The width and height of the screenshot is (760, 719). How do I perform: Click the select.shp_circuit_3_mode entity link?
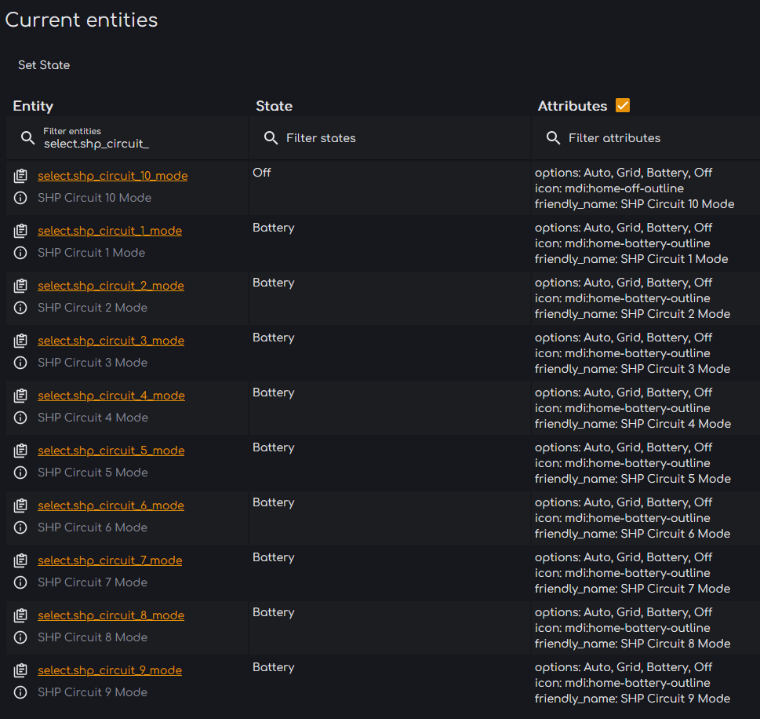click(x=111, y=341)
